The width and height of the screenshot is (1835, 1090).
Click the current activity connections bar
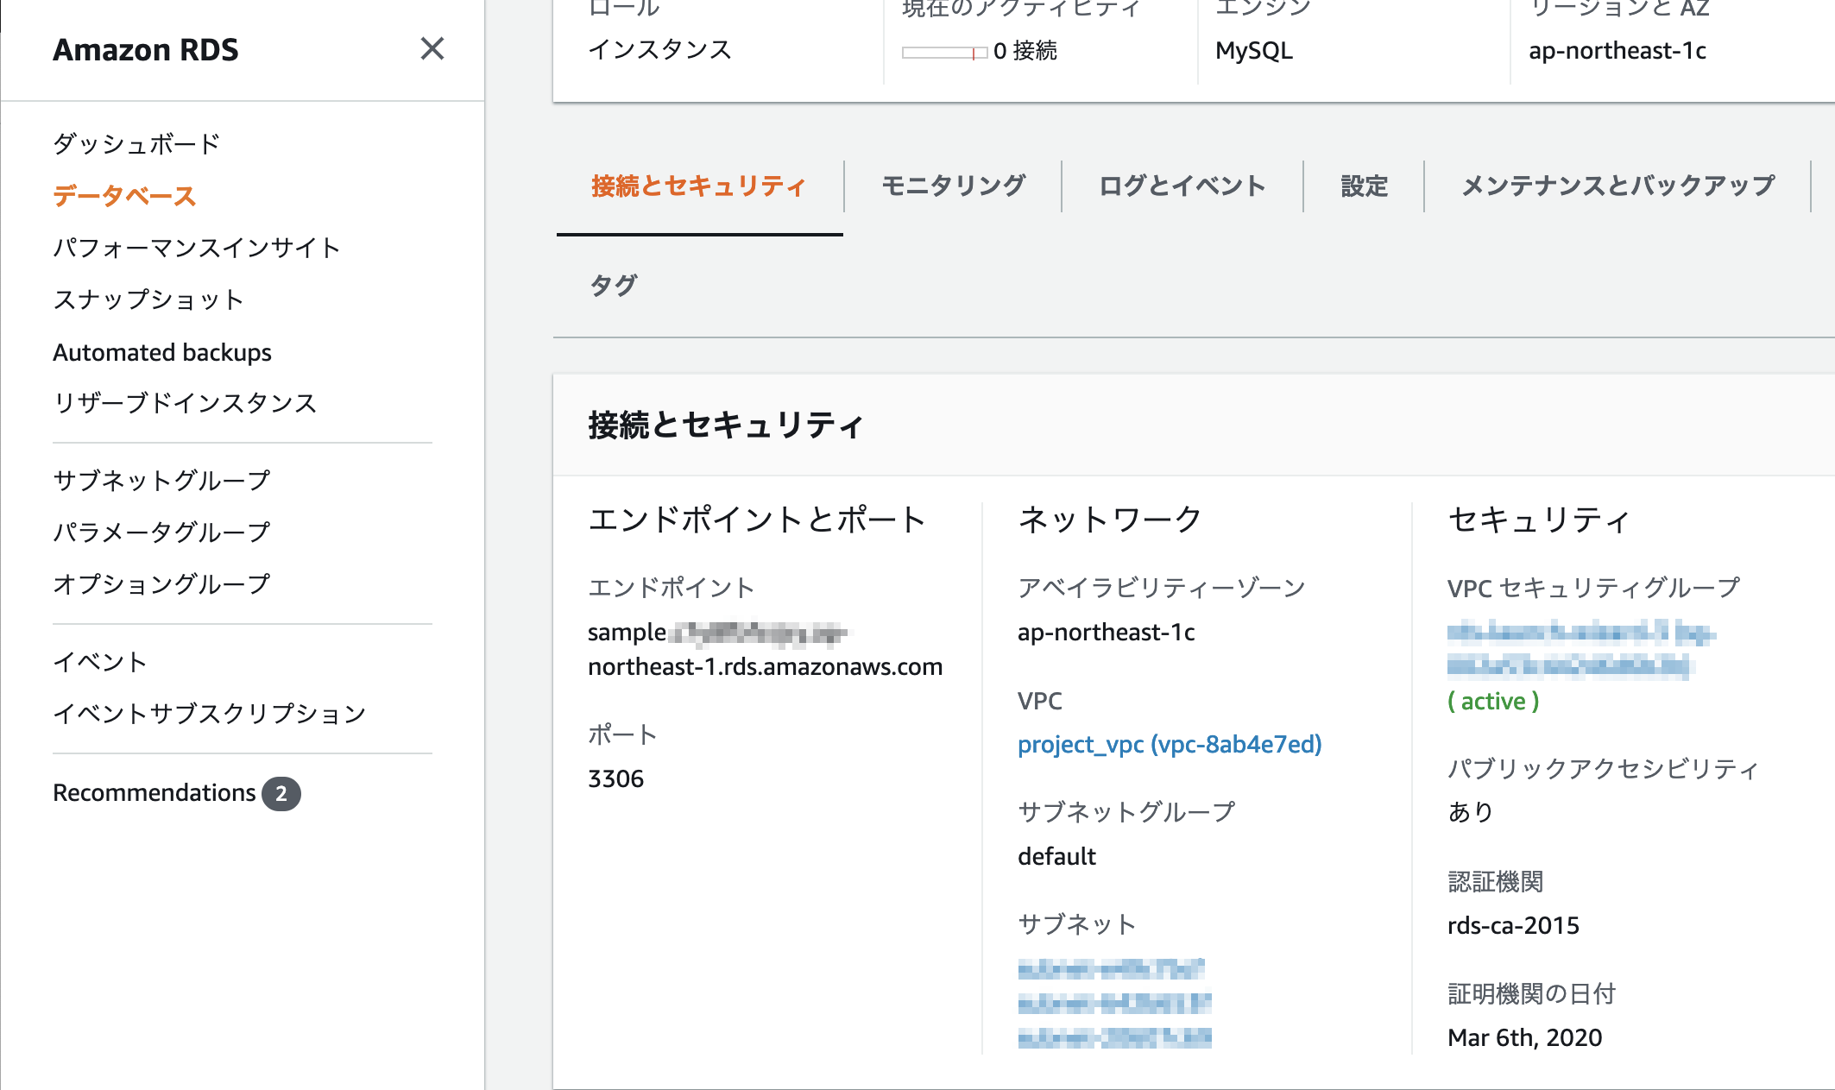944,53
